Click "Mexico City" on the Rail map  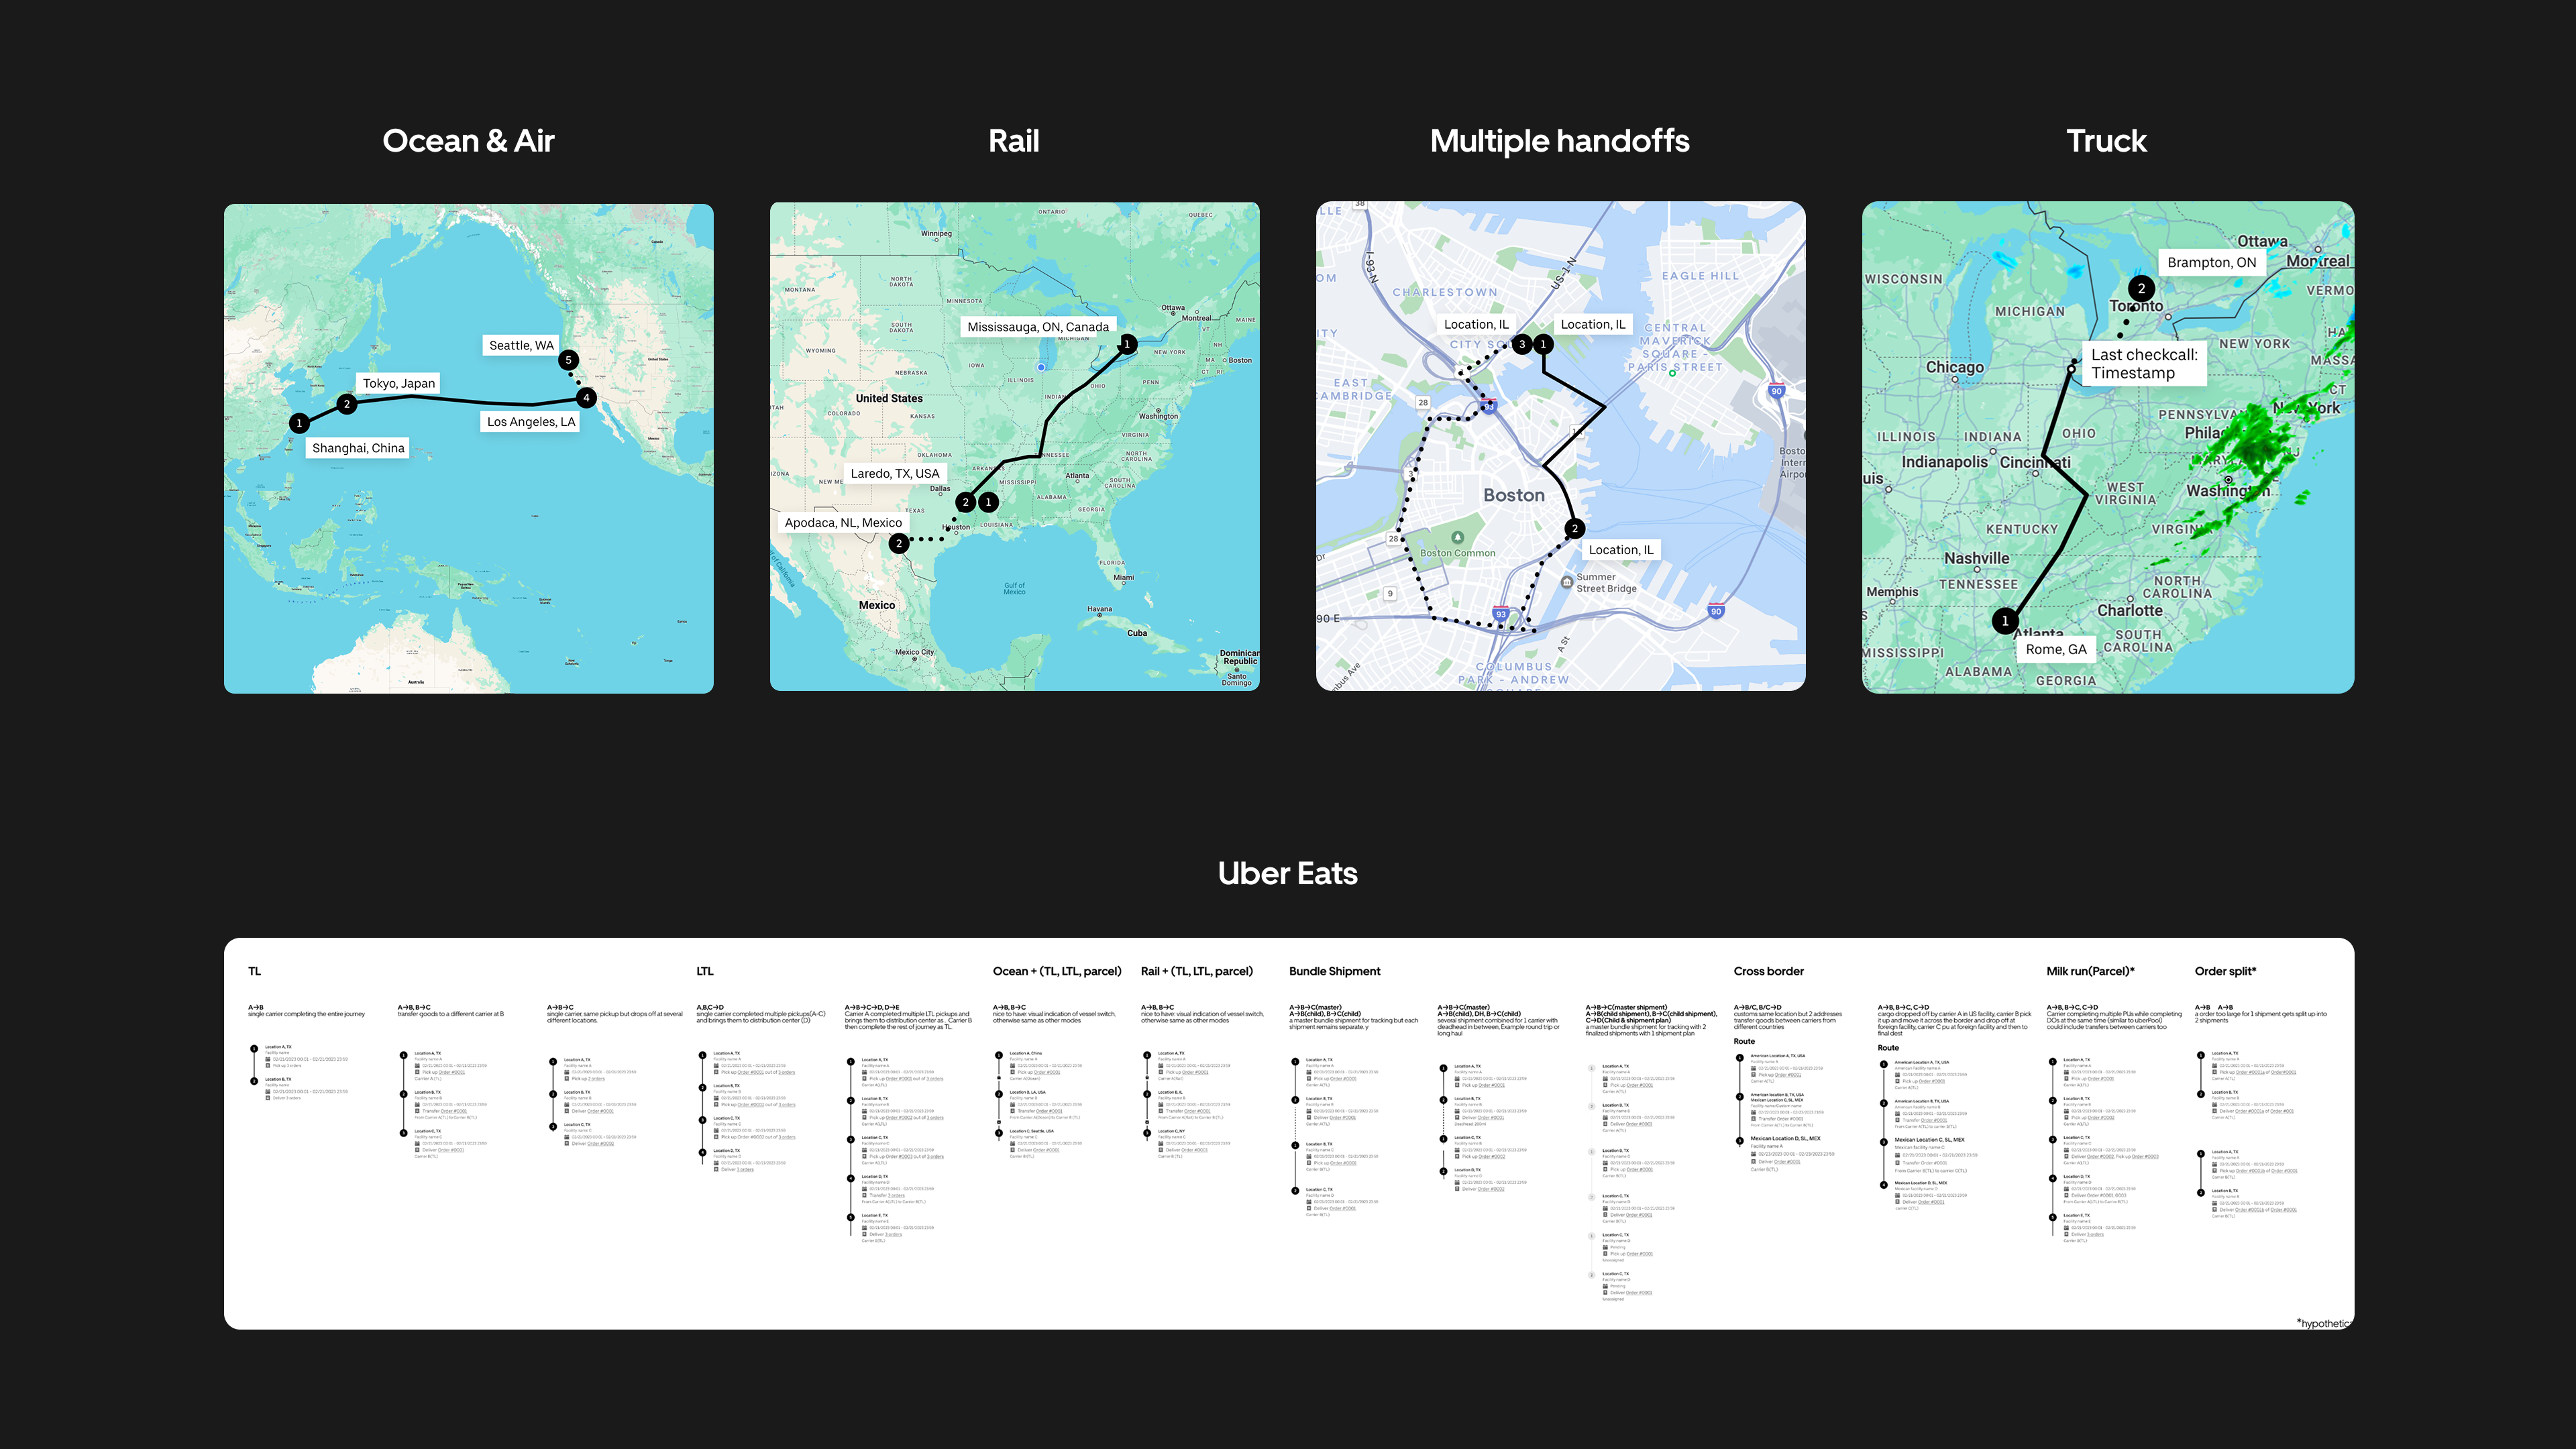click(914, 652)
